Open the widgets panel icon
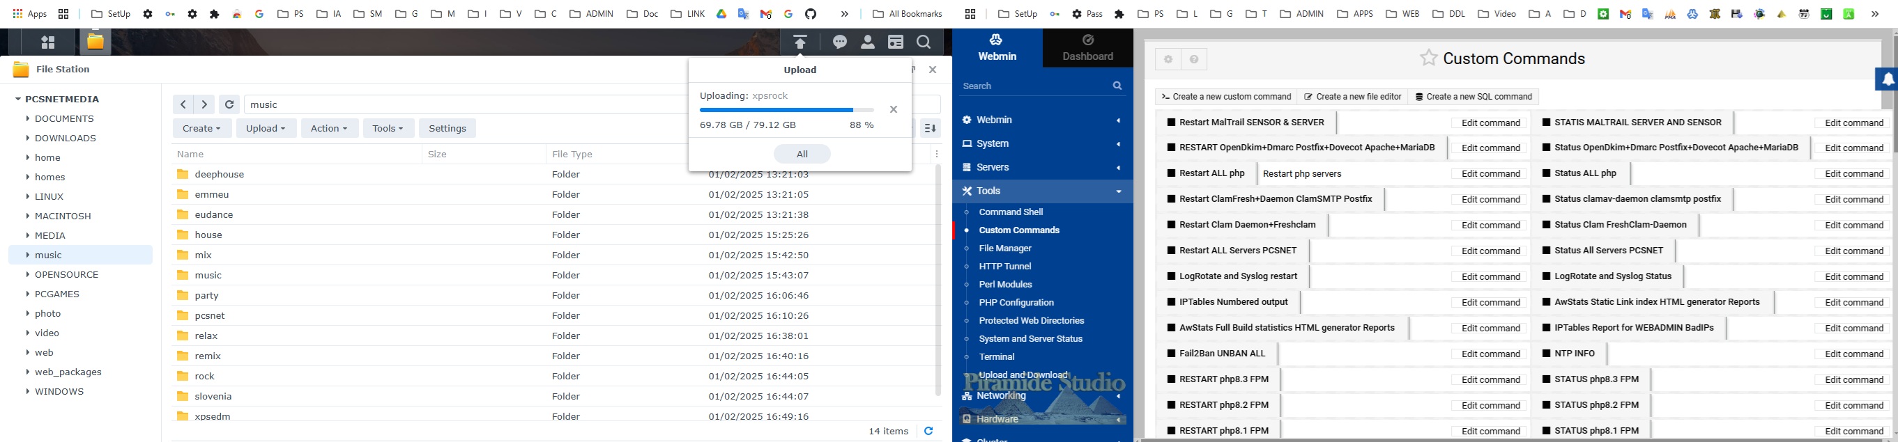This screenshot has height=442, width=1898. (x=896, y=42)
